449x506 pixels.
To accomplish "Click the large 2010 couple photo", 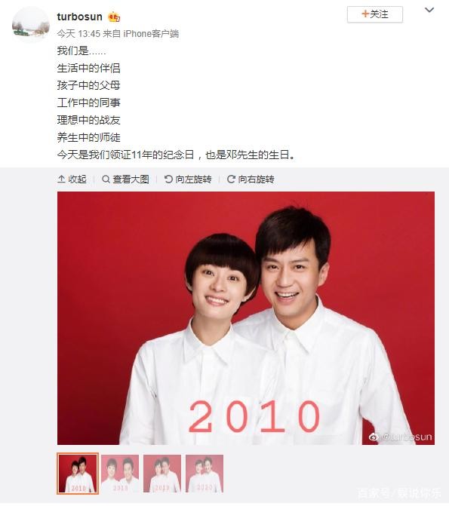I will click(246, 318).
